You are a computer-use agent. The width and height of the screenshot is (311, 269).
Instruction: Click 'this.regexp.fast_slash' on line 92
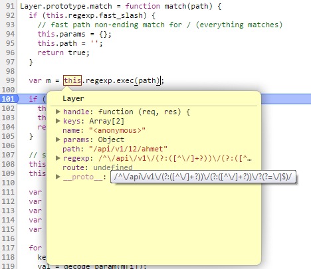tap(94, 15)
